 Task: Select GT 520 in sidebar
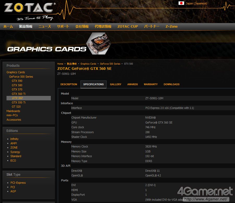16,107
